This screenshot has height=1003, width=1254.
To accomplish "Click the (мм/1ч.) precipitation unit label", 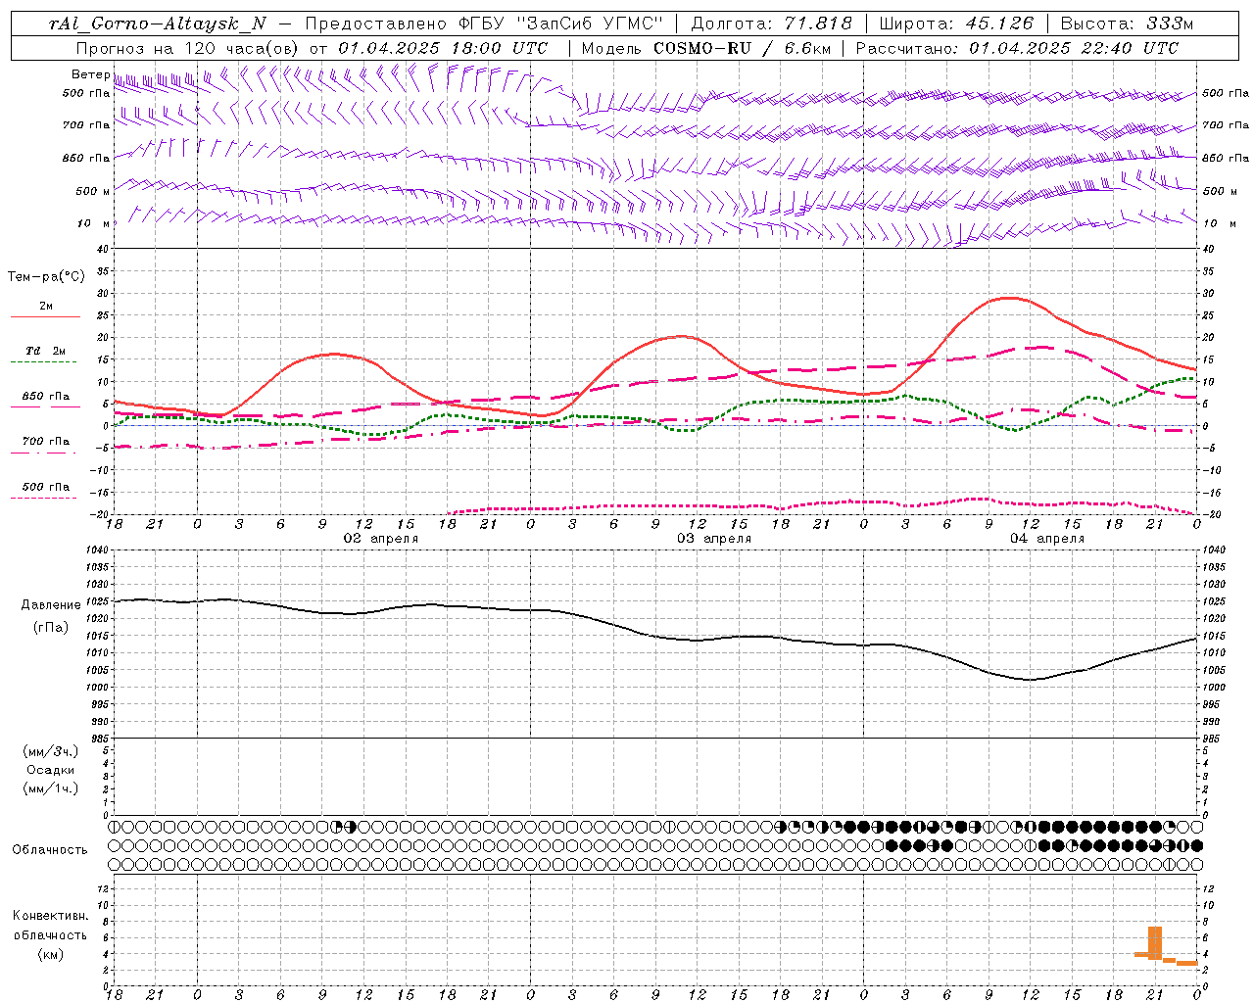I will pyautogui.click(x=51, y=788).
